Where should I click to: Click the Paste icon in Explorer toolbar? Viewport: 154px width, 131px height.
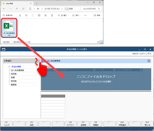pos(33,15)
